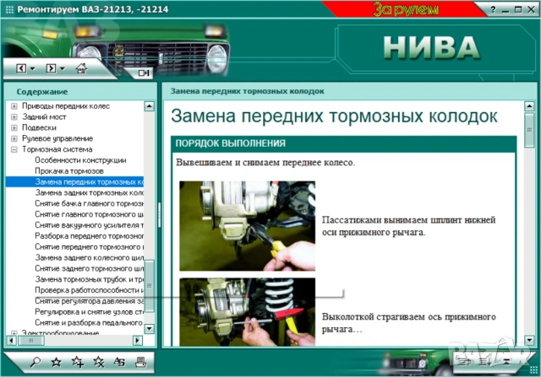This screenshot has height=377, width=541.
Task: Select 'Приводы передних колес' section label
Action: tap(66, 106)
